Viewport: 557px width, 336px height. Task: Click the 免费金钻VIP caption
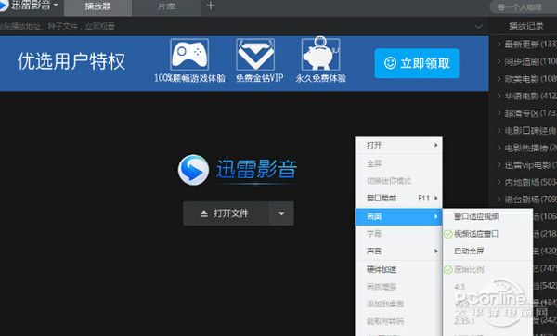(259, 78)
